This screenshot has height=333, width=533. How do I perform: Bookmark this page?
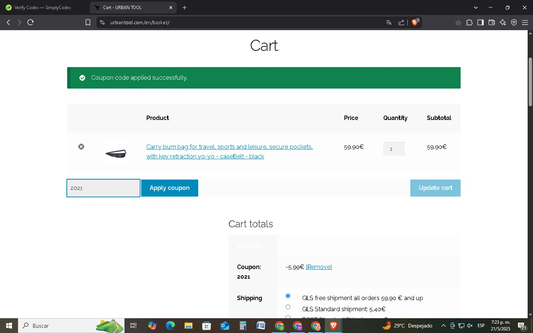(88, 22)
